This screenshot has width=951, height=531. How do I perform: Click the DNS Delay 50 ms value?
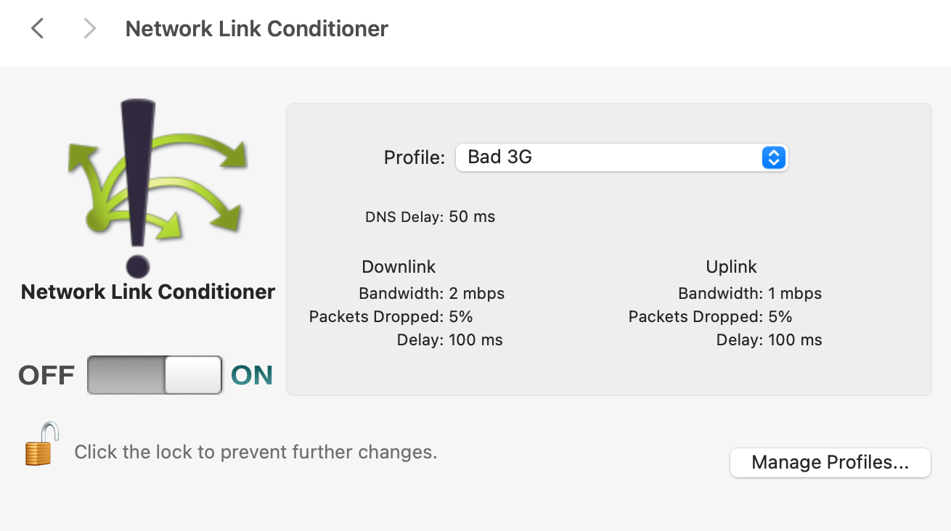pos(472,217)
